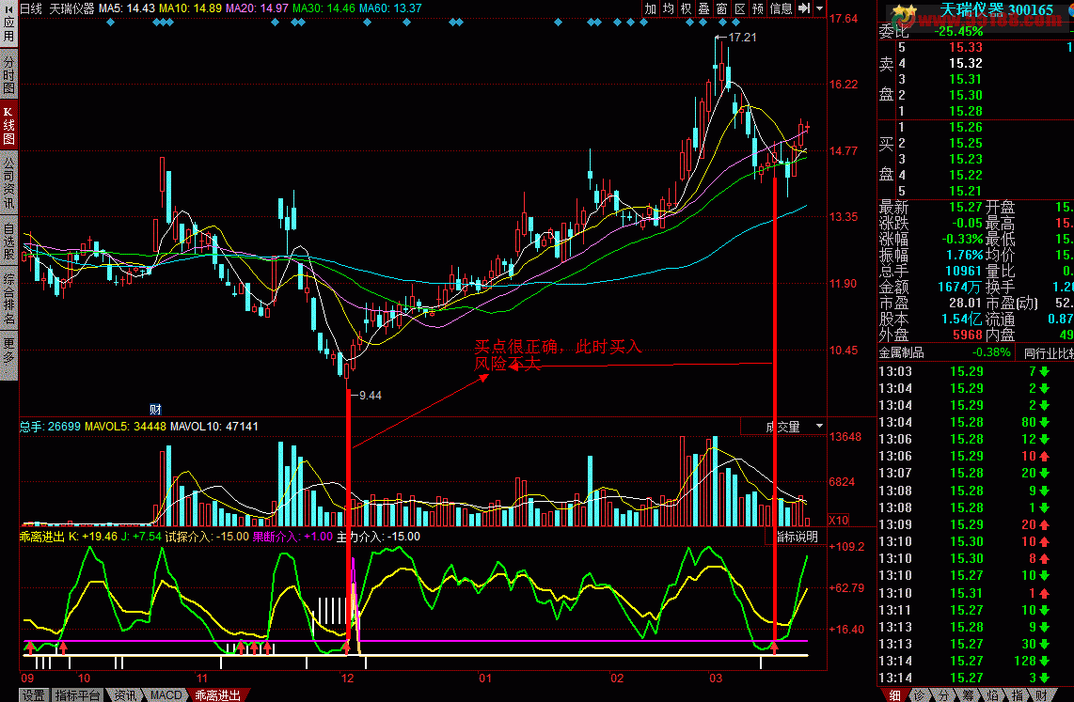The width and height of the screenshot is (1074, 702).
Task: Click the 9.44 low price marker
Action: tap(370, 395)
